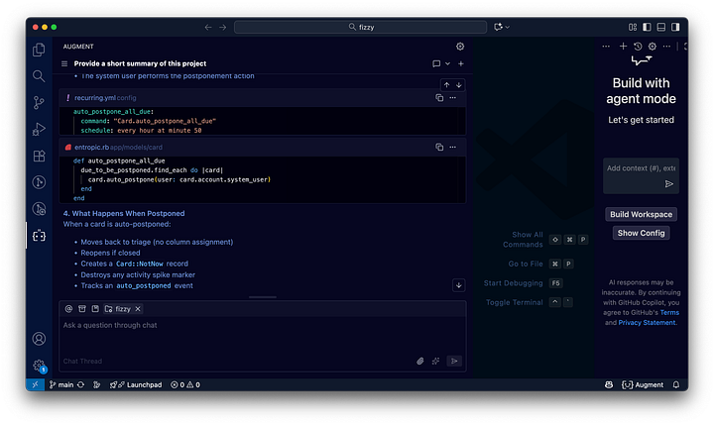Send the Copilot context message arrow

coord(668,184)
